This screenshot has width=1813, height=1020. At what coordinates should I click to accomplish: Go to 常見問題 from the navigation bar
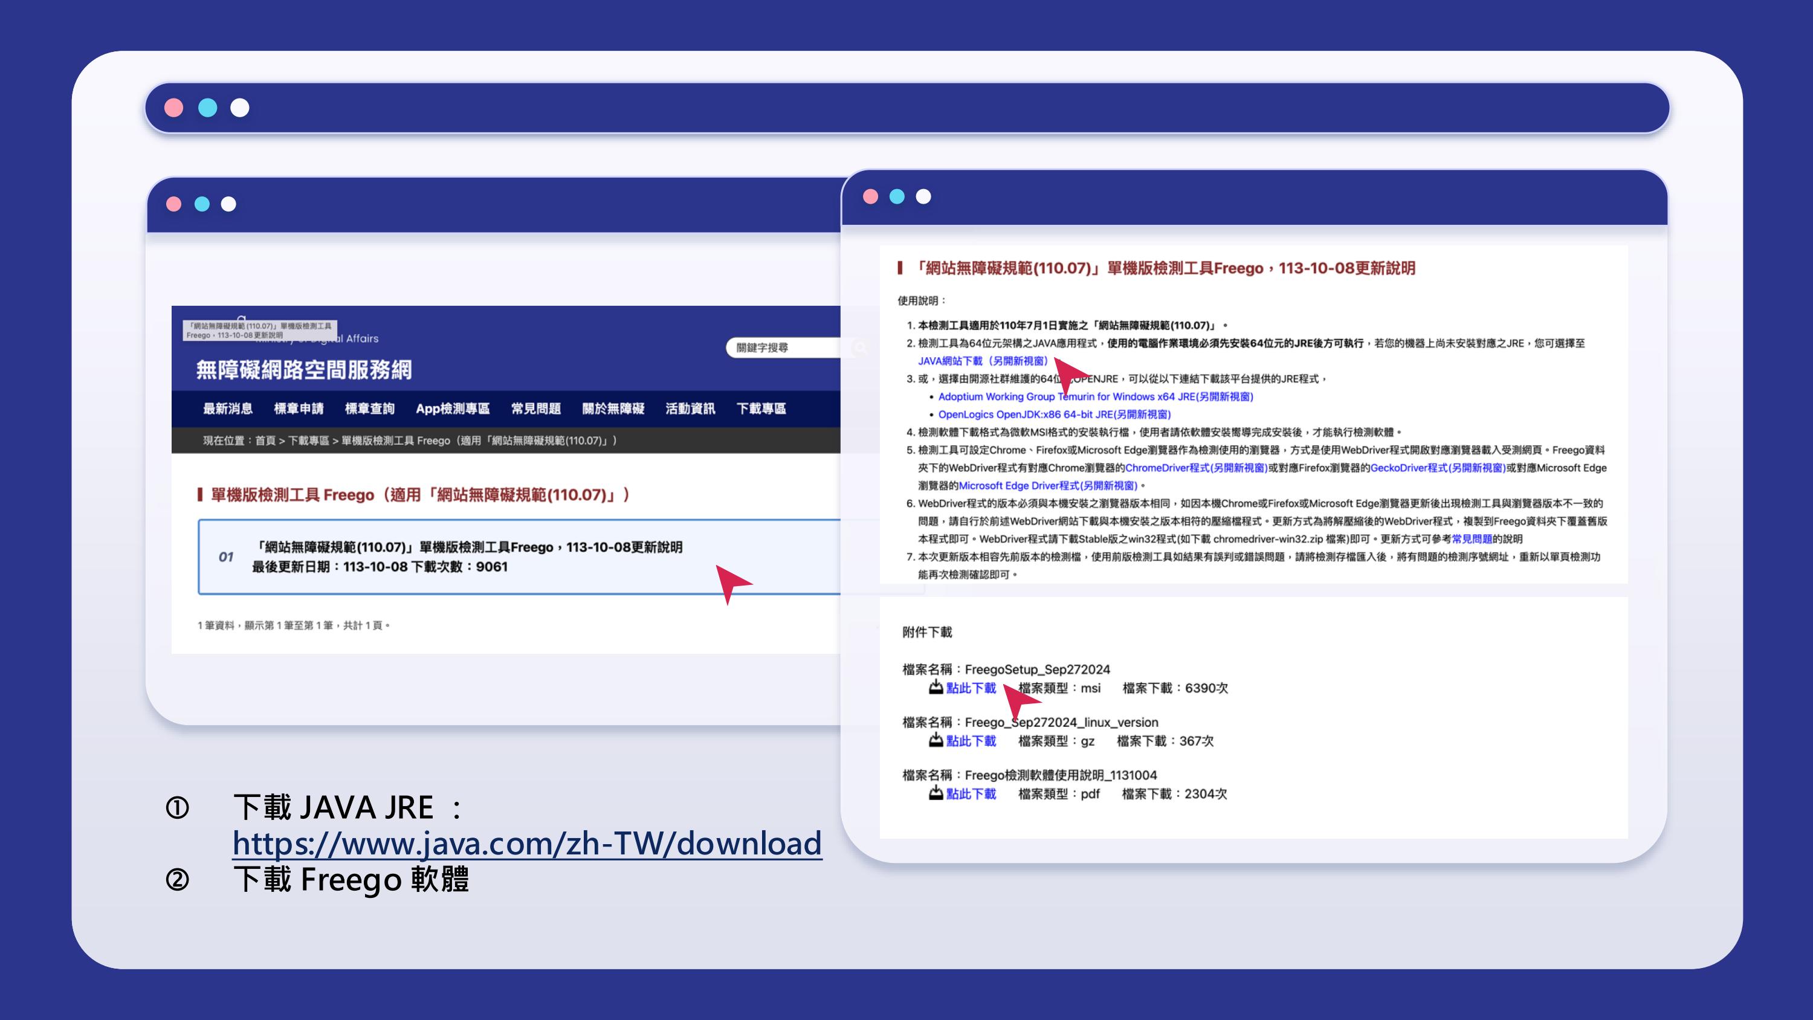pyautogui.click(x=536, y=408)
